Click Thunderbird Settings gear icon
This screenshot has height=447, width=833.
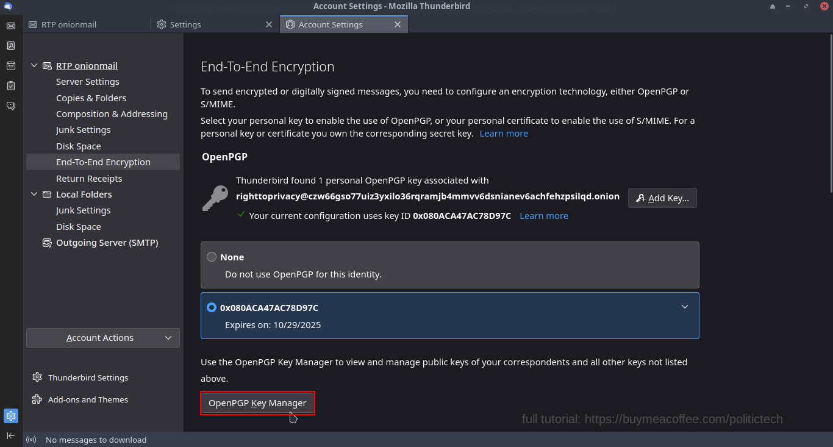(37, 377)
